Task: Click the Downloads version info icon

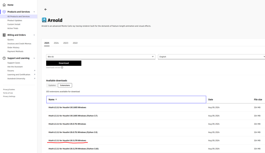Action: point(62,68)
